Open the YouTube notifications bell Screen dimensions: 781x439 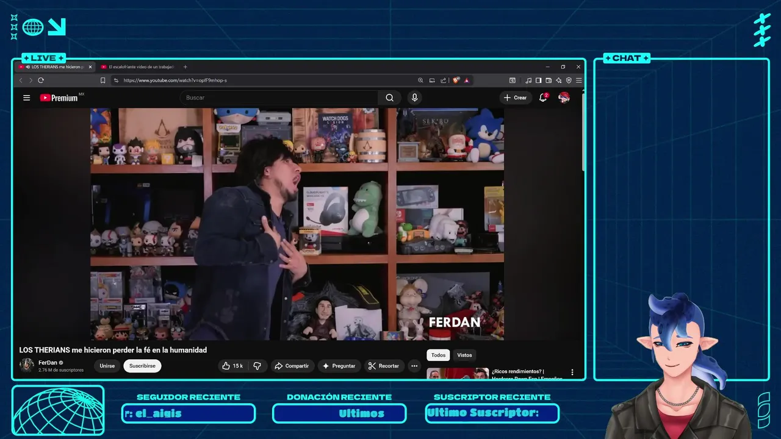coord(542,98)
